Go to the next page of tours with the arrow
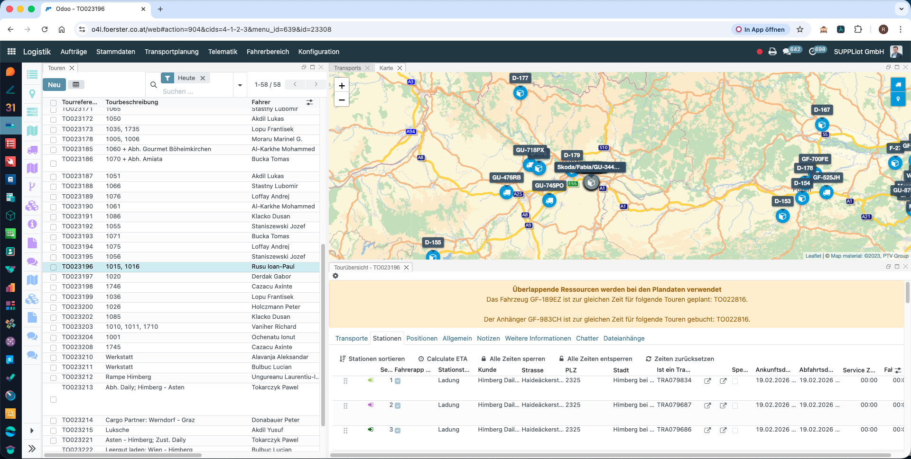911x459 pixels. 316,84
